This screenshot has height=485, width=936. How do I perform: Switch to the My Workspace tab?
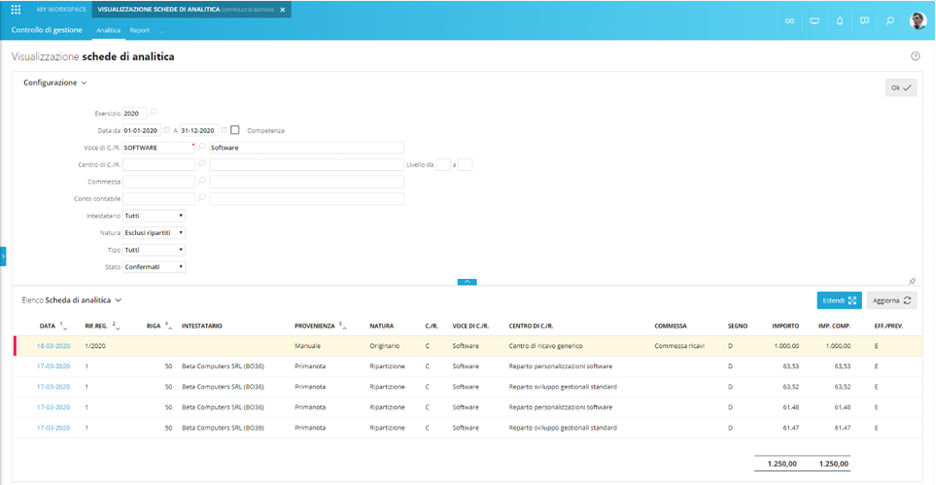pyautogui.click(x=61, y=10)
